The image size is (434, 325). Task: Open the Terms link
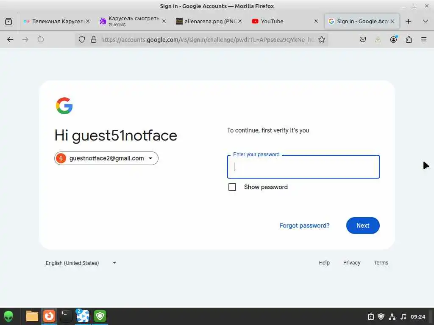click(x=381, y=262)
